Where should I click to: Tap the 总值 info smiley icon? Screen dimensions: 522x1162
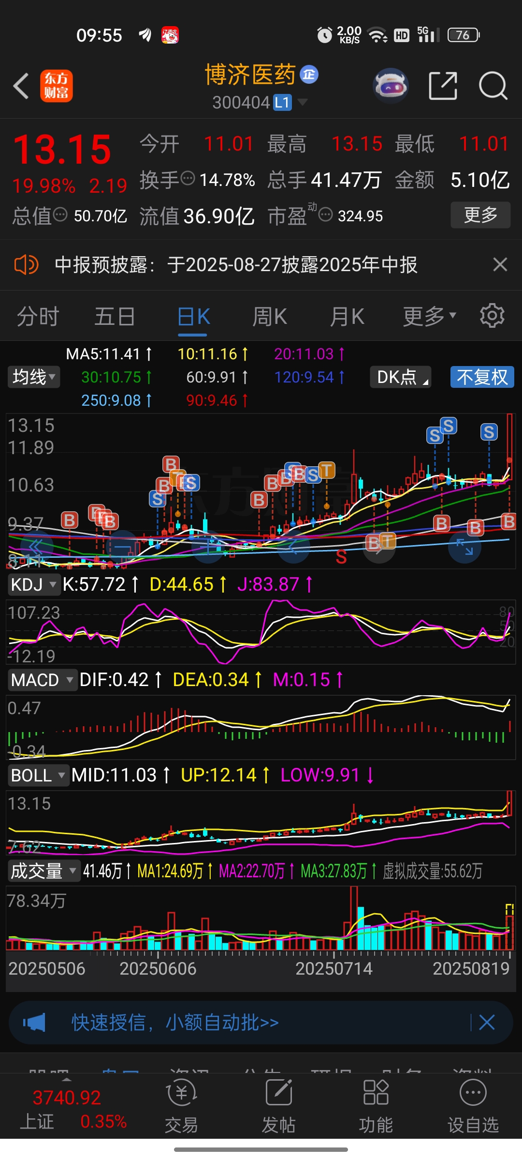[x=60, y=214]
